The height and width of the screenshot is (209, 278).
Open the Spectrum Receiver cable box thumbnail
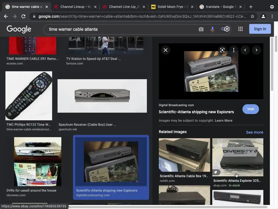tap(102, 96)
